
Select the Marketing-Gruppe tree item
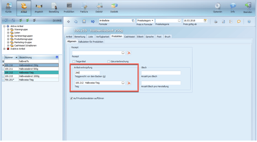tap(23, 42)
